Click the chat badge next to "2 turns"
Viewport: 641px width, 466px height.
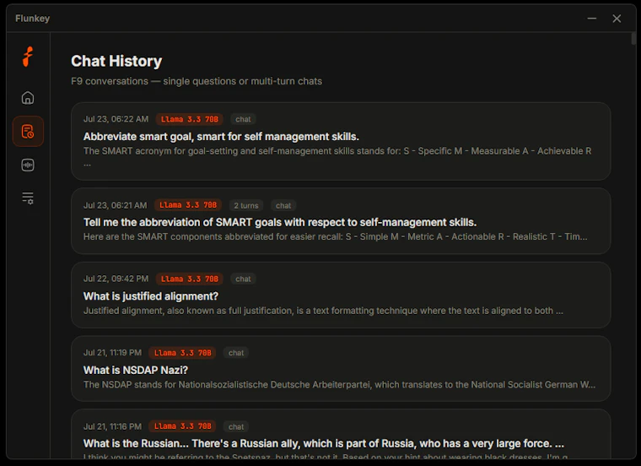(x=283, y=205)
